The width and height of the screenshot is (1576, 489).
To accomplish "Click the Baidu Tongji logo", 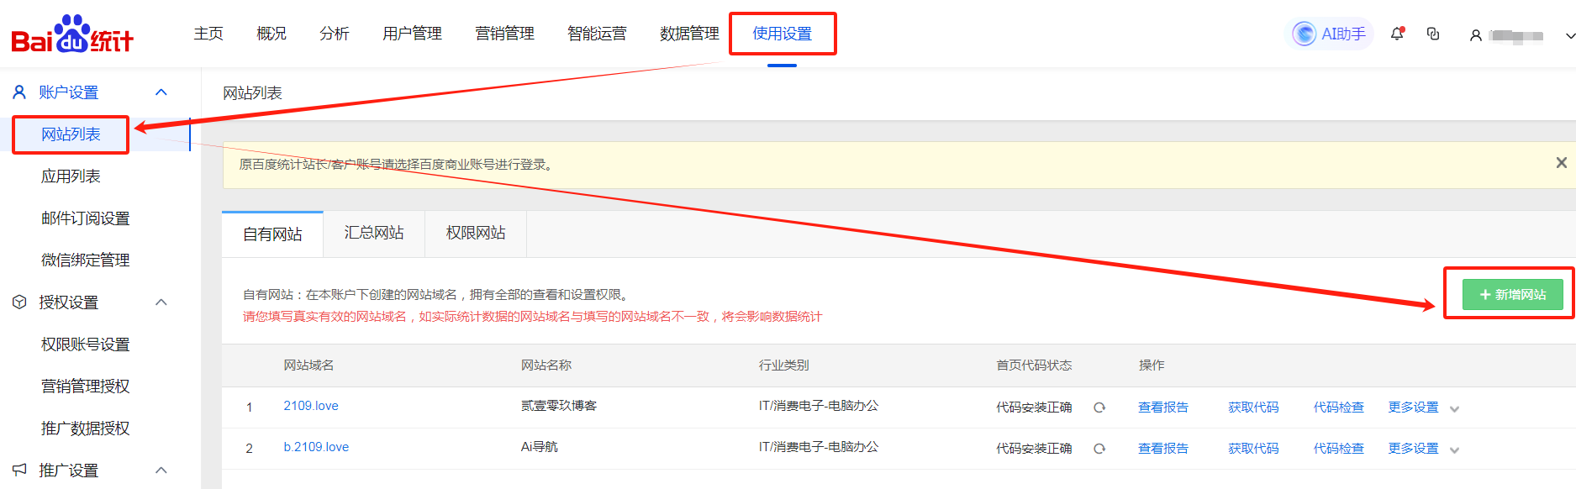I will pyautogui.click(x=72, y=34).
